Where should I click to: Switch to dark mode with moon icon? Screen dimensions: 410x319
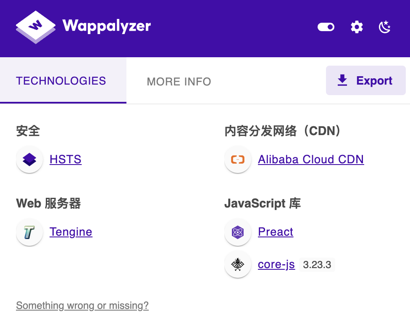(x=385, y=27)
